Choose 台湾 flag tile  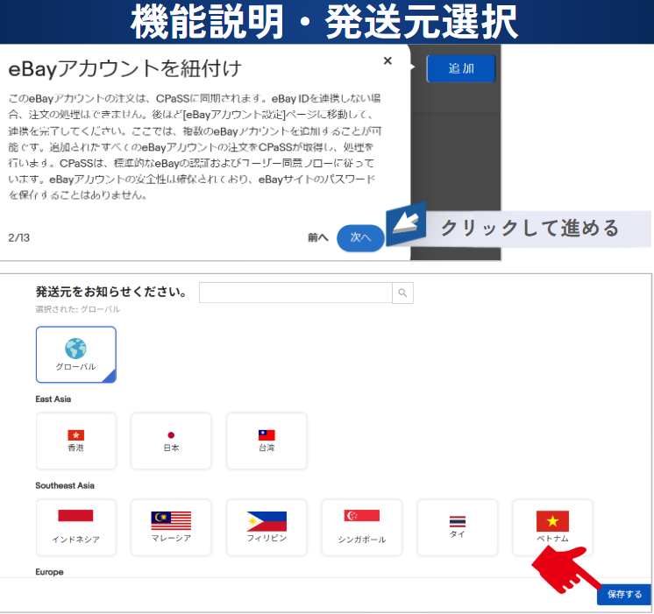coord(267,441)
